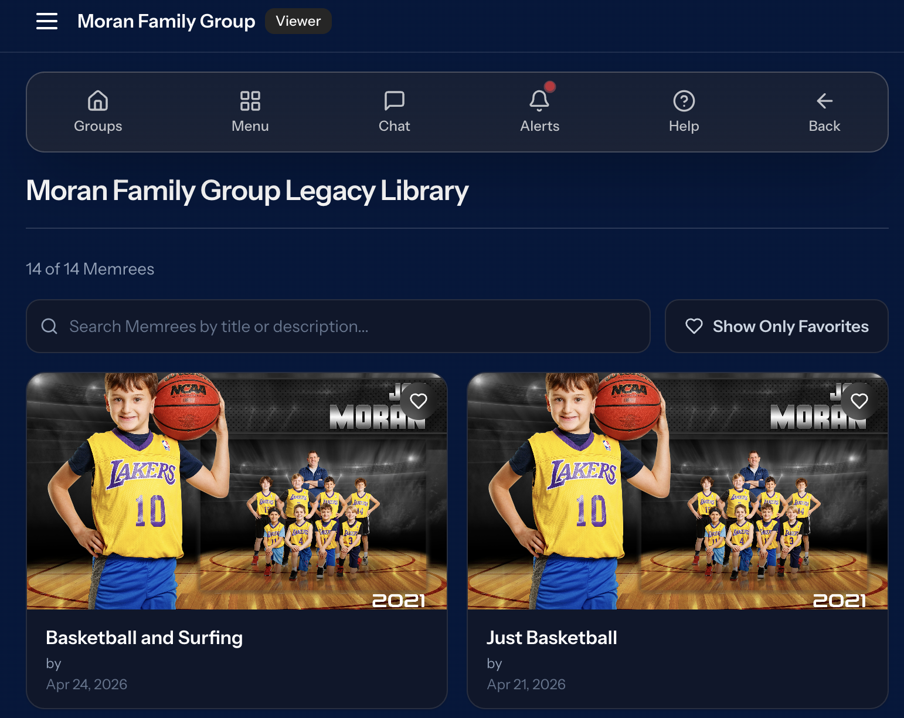Screen dimensions: 904x718
Task: Select the Just Basketball title
Action: coord(552,638)
